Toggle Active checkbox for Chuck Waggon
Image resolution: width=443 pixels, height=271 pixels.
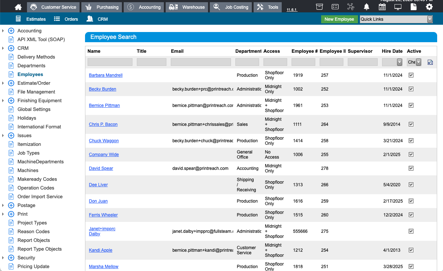tap(411, 140)
